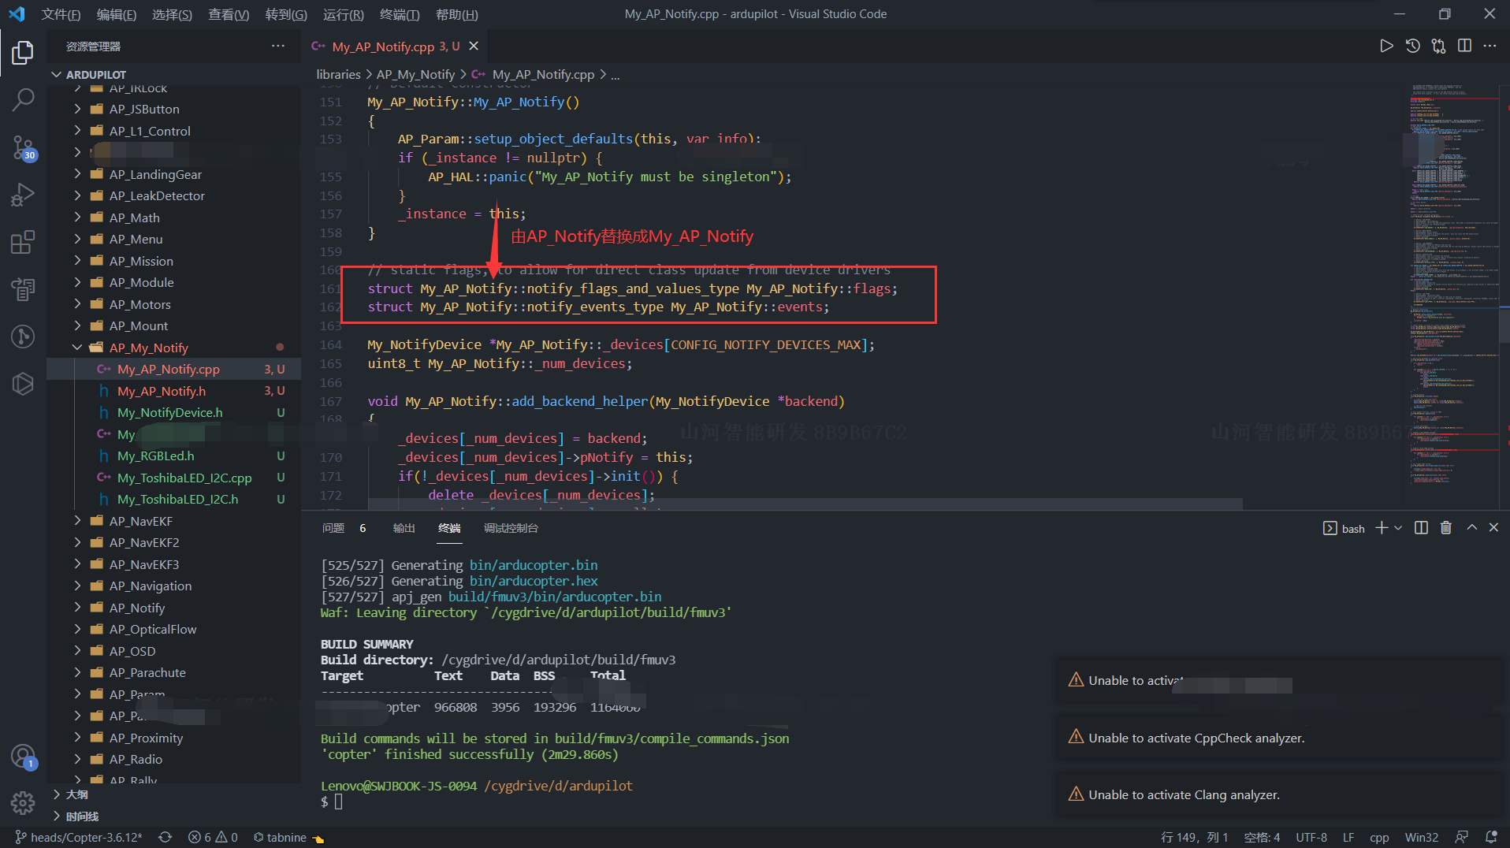The height and width of the screenshot is (848, 1510).
Task: Change line ending via LF status item
Action: pyautogui.click(x=1348, y=837)
